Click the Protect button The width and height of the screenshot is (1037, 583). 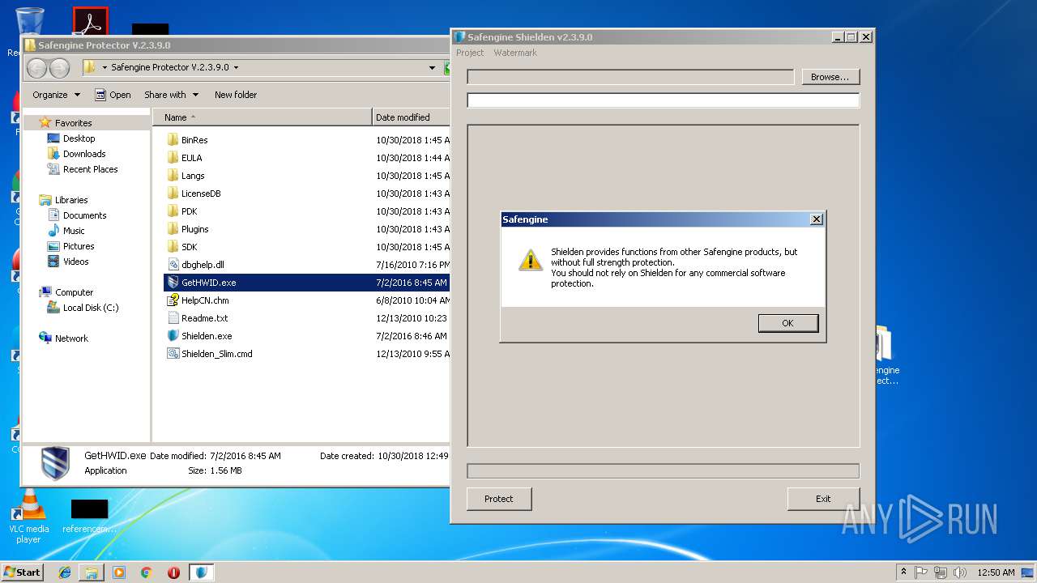click(499, 499)
